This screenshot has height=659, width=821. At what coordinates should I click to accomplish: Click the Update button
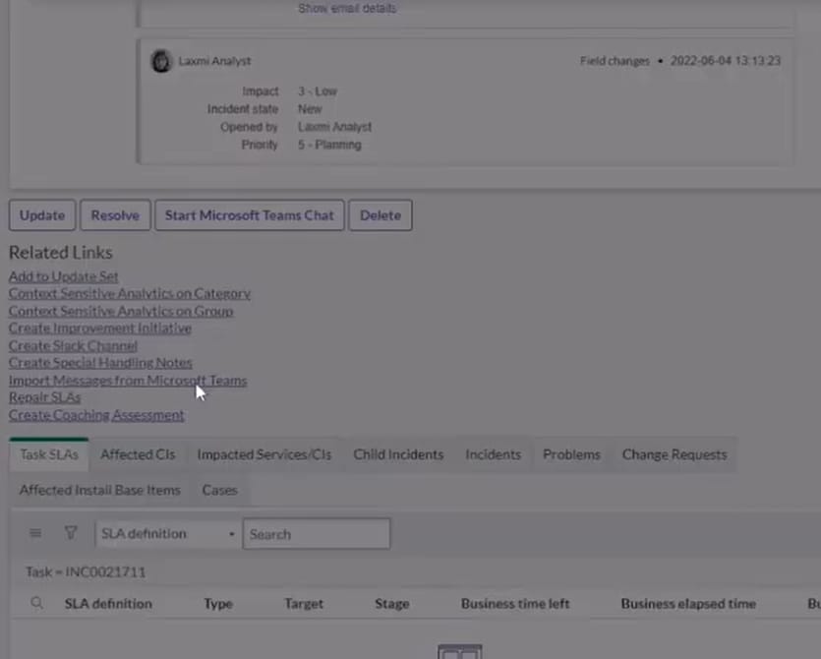tap(42, 215)
